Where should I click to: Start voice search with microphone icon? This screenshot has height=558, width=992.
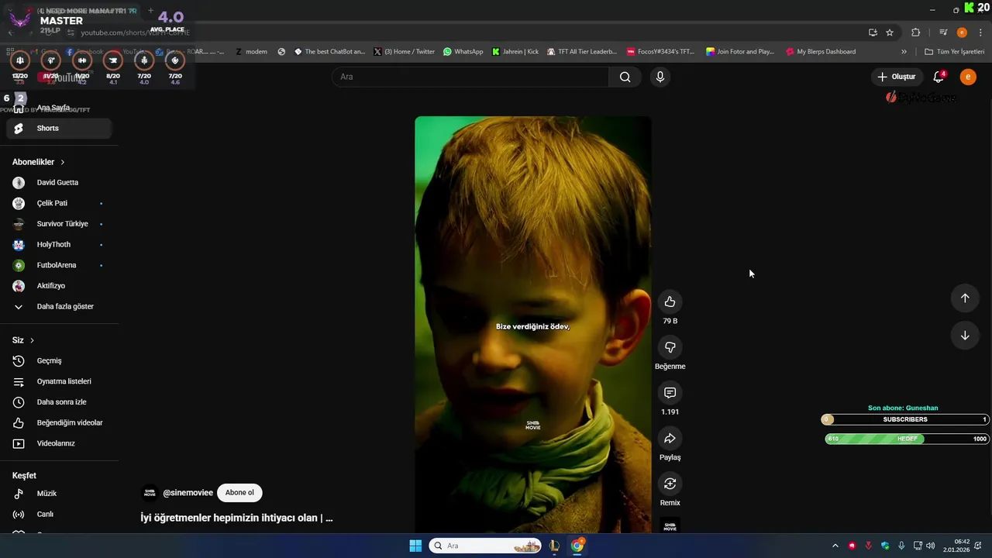(x=660, y=77)
